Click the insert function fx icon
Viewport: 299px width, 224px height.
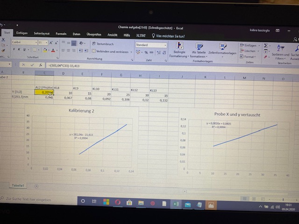pyautogui.click(x=41, y=65)
